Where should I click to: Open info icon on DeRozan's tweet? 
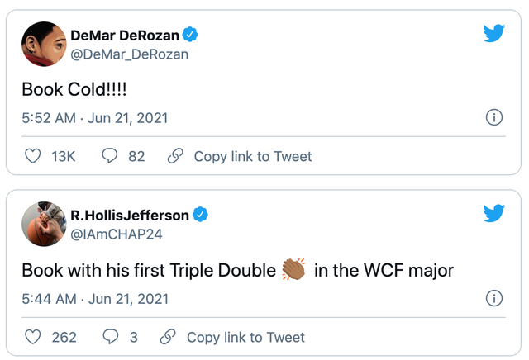[494, 117]
